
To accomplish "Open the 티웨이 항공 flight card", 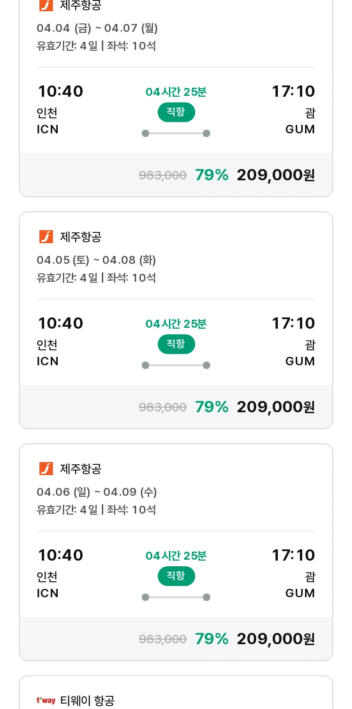I will pyautogui.click(x=176, y=693).
